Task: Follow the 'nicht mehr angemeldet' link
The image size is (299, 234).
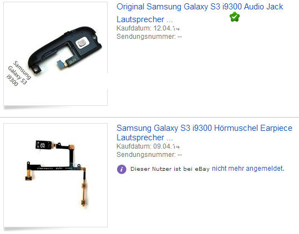Action: pyautogui.click(x=248, y=169)
